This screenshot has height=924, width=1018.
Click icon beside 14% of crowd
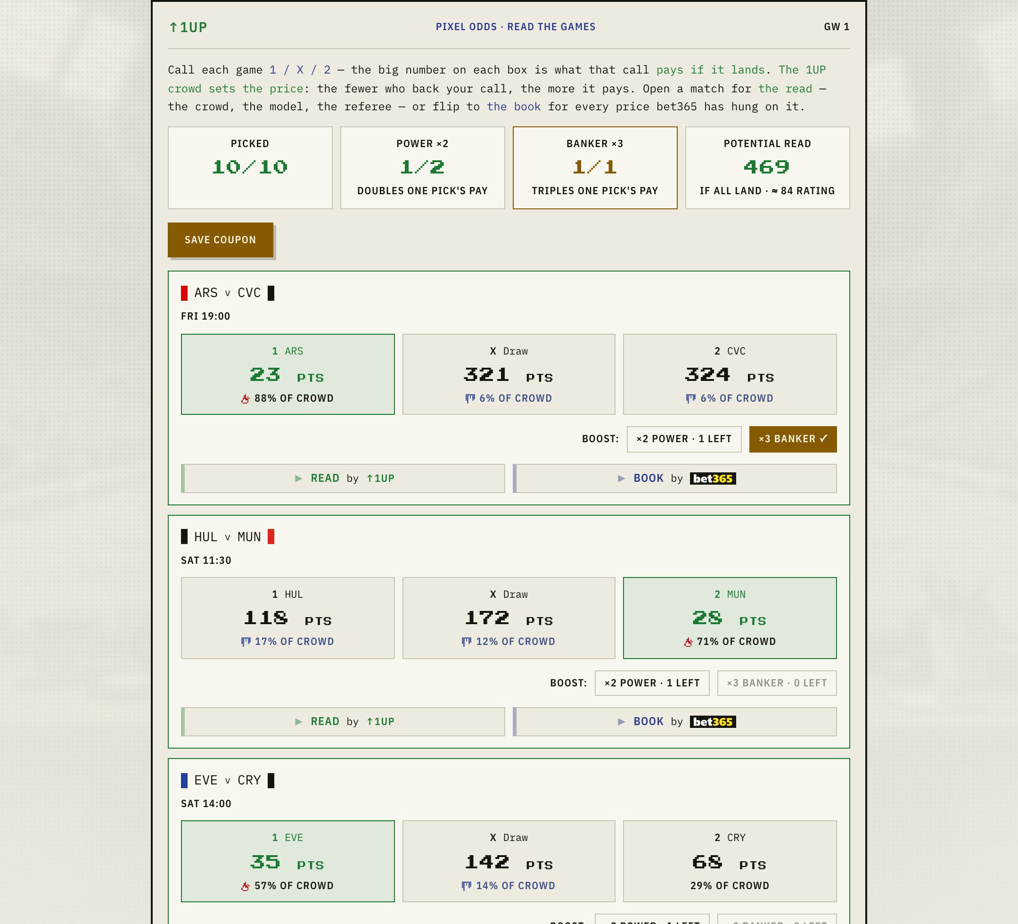tap(467, 886)
